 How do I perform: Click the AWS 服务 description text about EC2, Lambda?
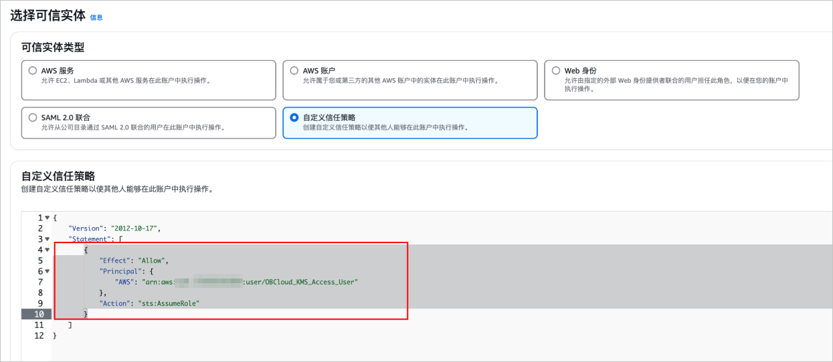126,81
